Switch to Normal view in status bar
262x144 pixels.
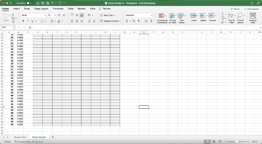[x=207, y=142]
